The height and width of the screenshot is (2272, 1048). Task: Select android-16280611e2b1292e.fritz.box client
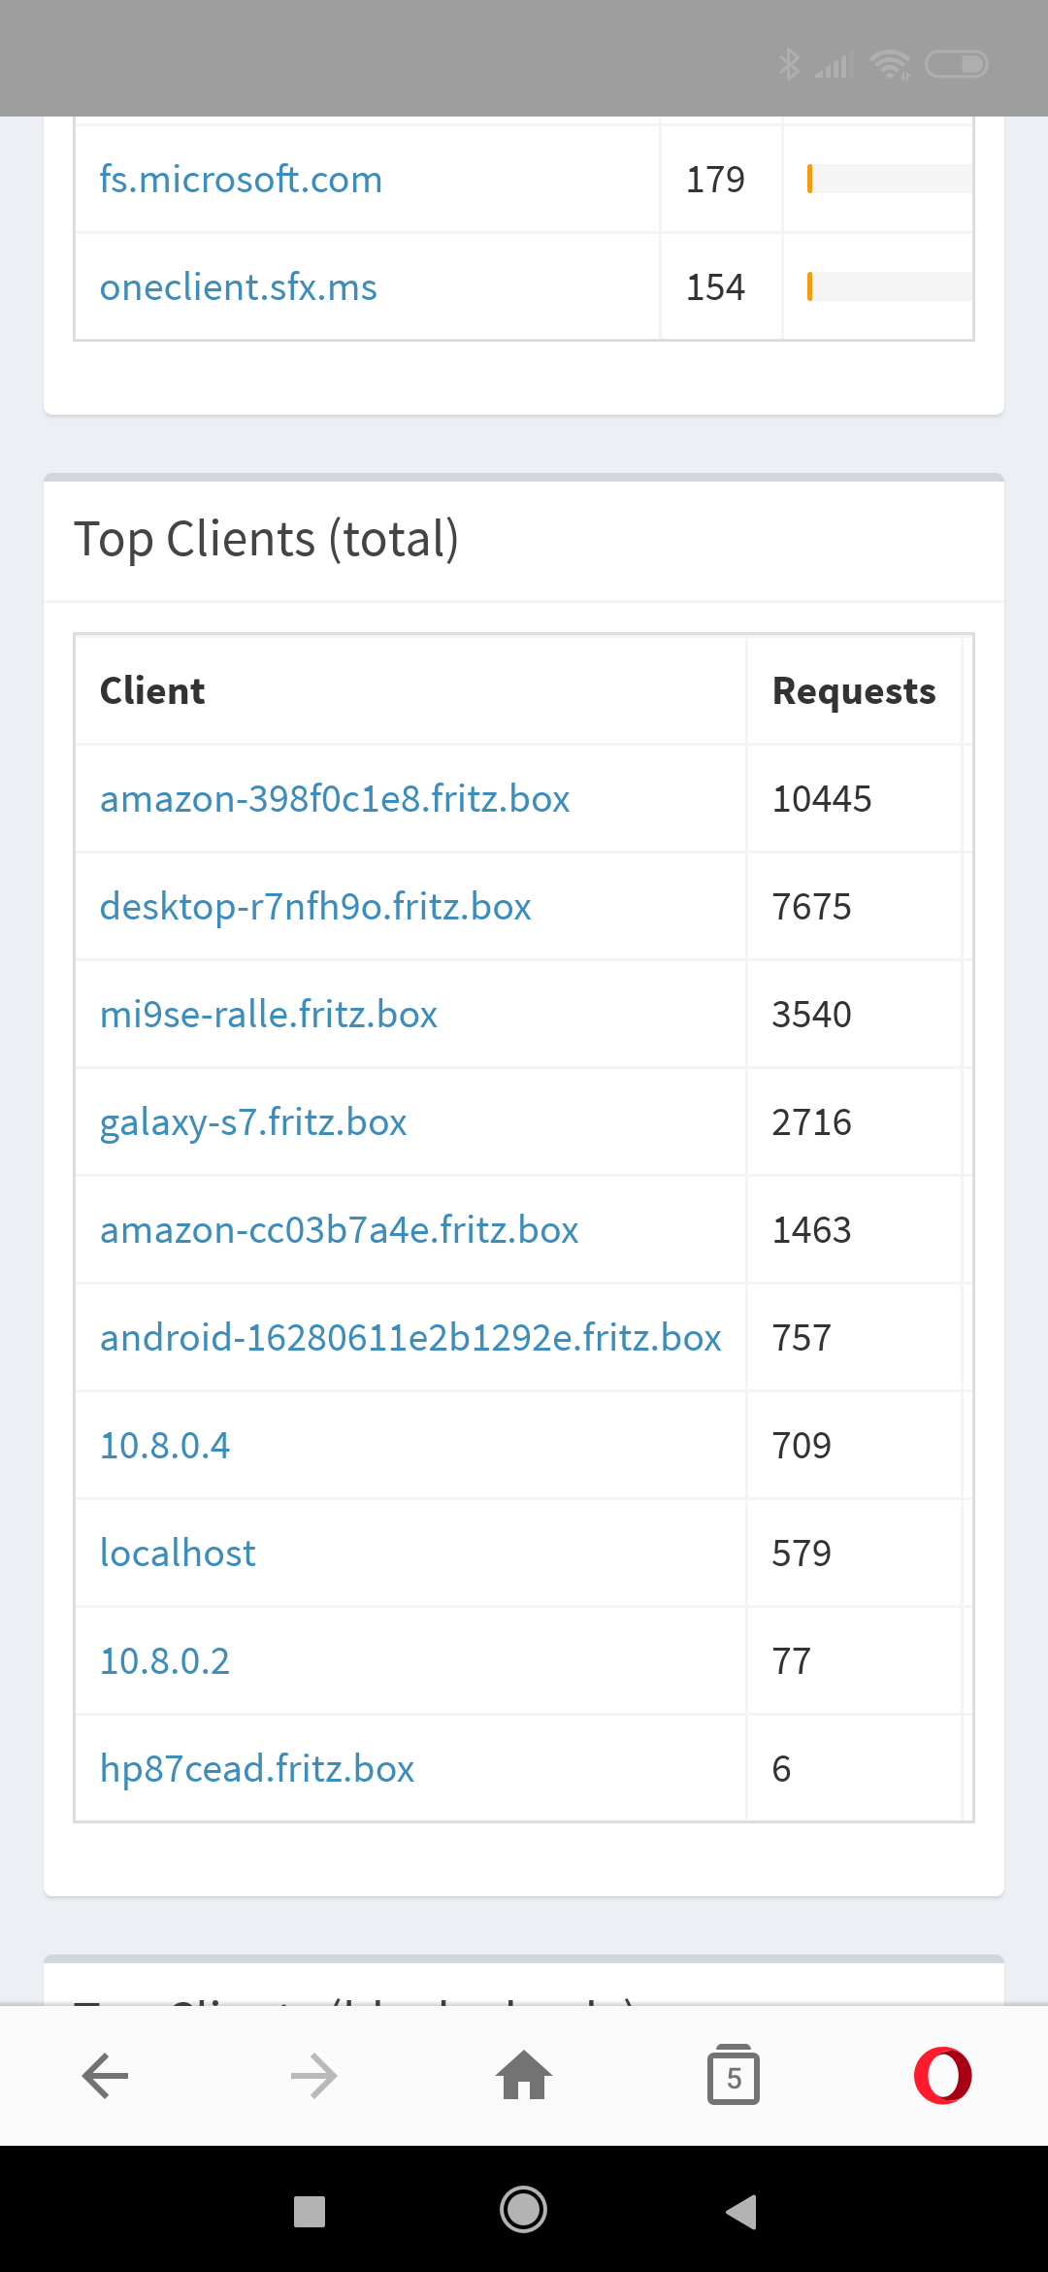[x=410, y=1338]
